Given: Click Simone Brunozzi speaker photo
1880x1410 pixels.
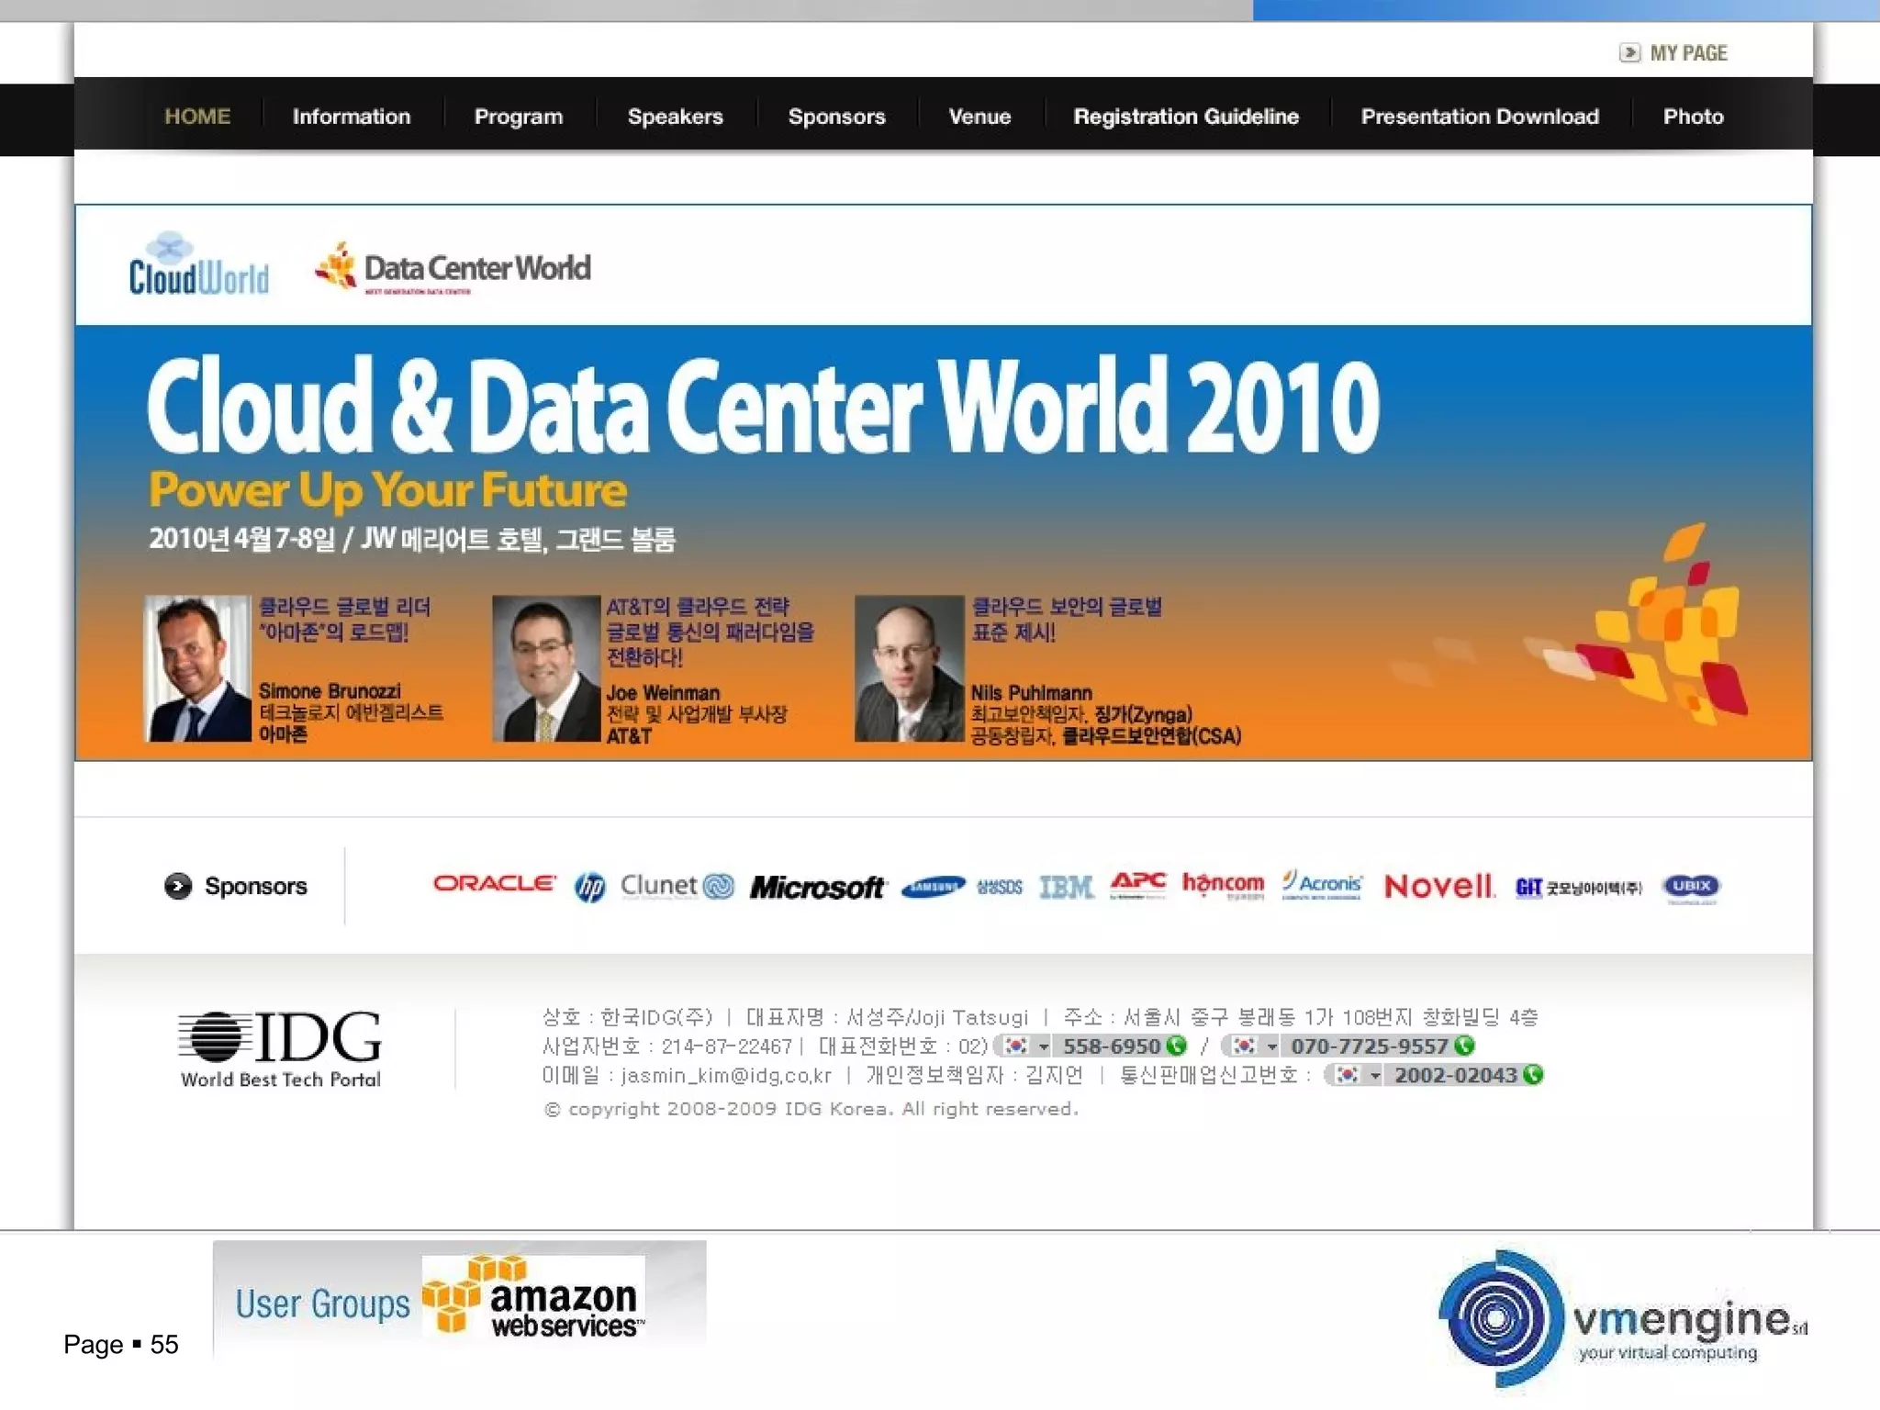Looking at the screenshot, I should (x=197, y=668).
